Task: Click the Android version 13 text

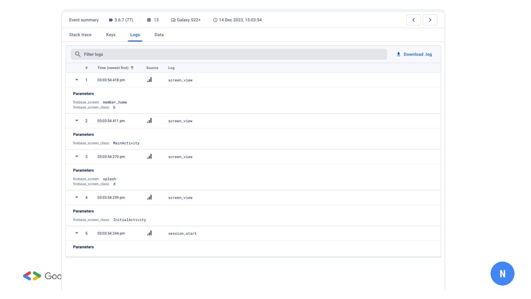Action: (x=156, y=20)
